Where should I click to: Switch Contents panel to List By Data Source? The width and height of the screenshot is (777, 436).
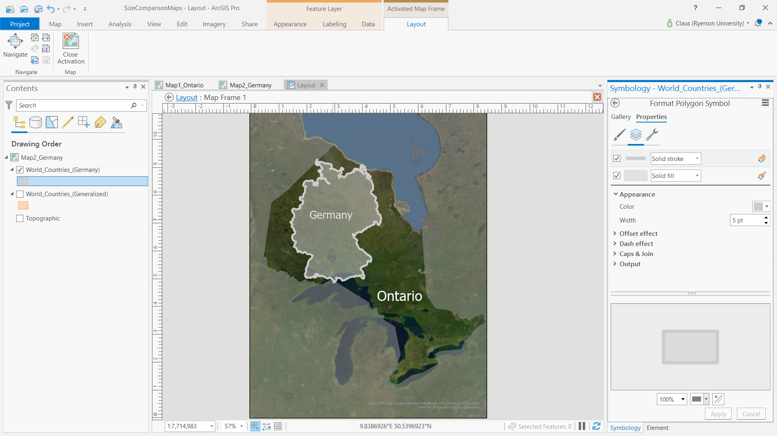click(36, 122)
